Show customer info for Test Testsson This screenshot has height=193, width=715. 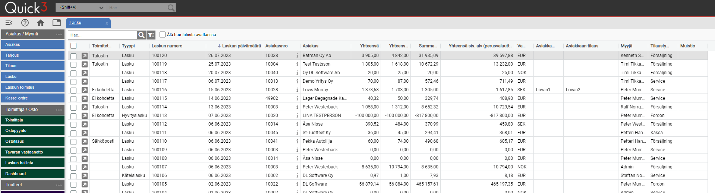coord(297,64)
